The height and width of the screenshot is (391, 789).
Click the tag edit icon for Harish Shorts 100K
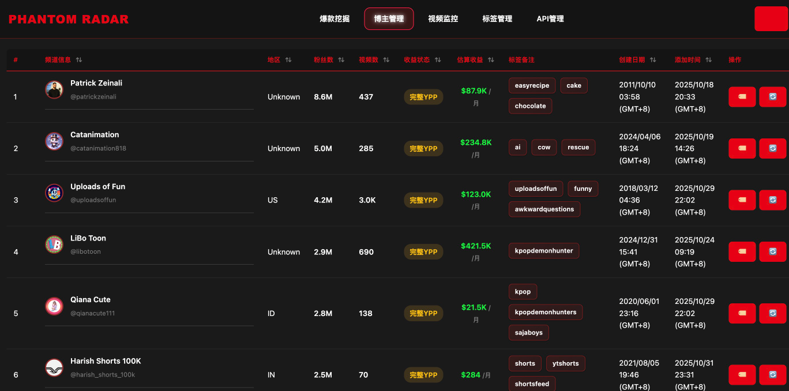coord(742,374)
